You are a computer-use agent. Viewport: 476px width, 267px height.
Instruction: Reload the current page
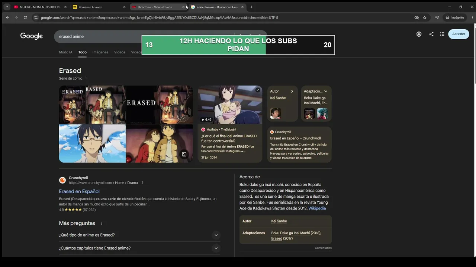click(25, 17)
